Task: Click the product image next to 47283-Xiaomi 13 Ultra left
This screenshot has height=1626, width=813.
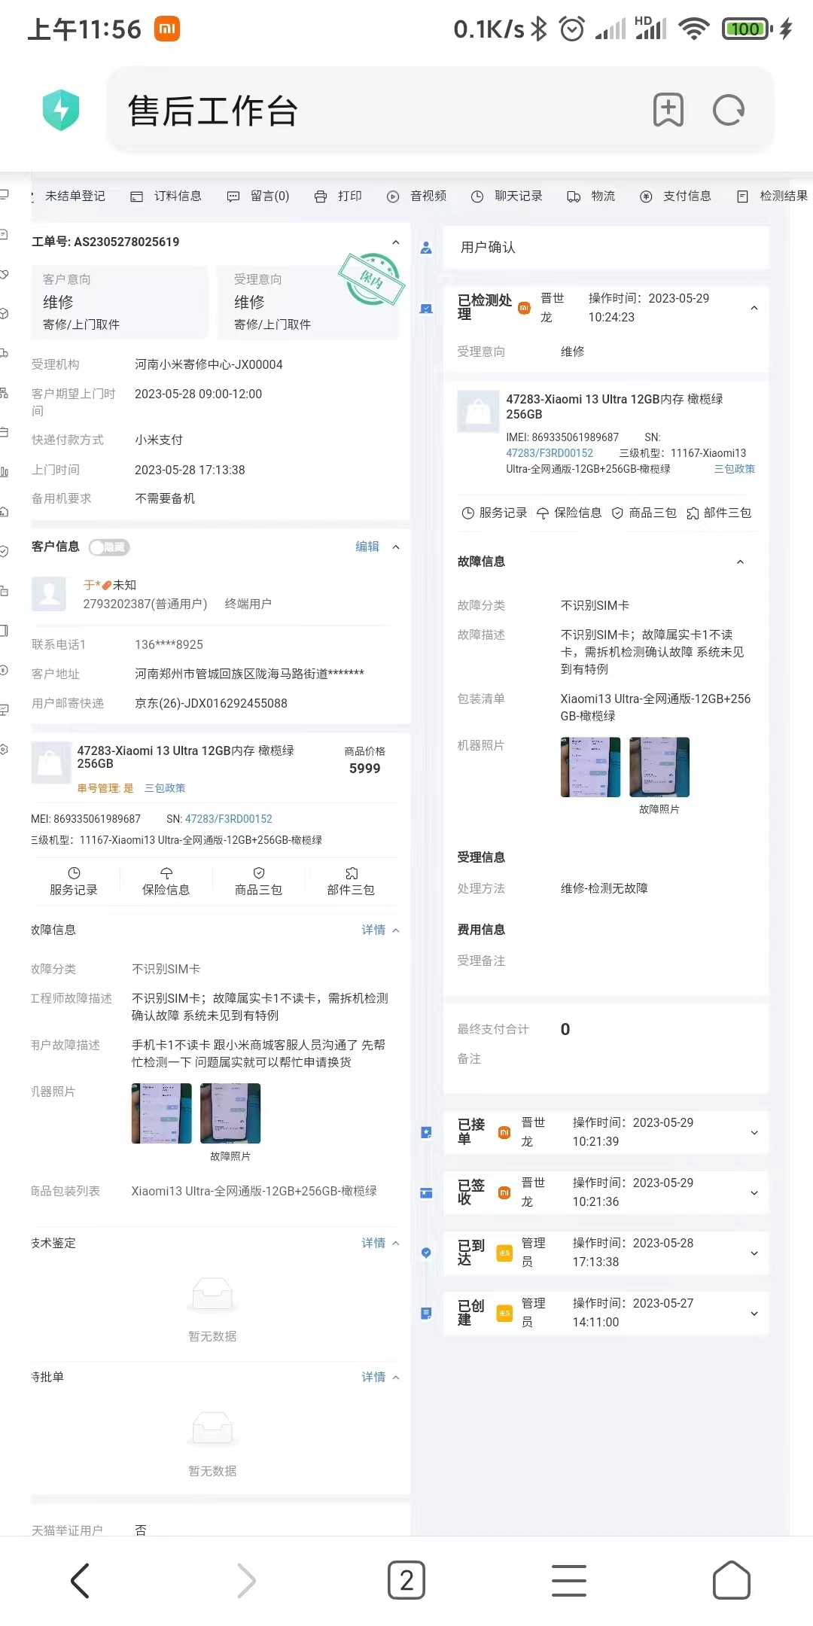Action: (x=50, y=763)
